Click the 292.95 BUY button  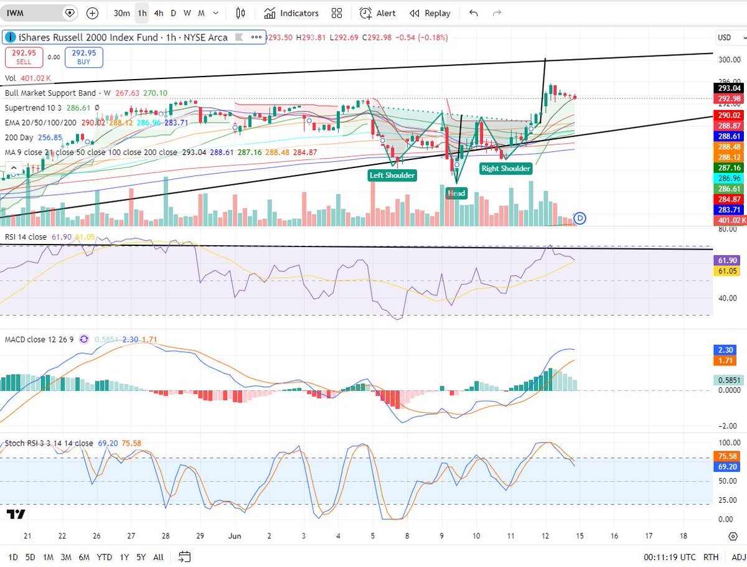click(x=84, y=57)
